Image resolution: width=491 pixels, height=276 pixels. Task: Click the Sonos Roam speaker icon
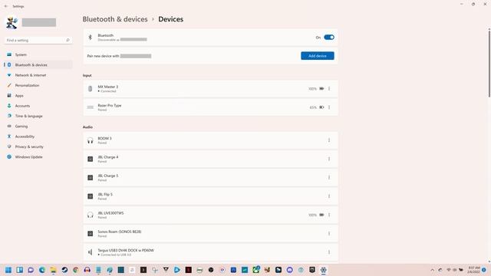click(91, 233)
